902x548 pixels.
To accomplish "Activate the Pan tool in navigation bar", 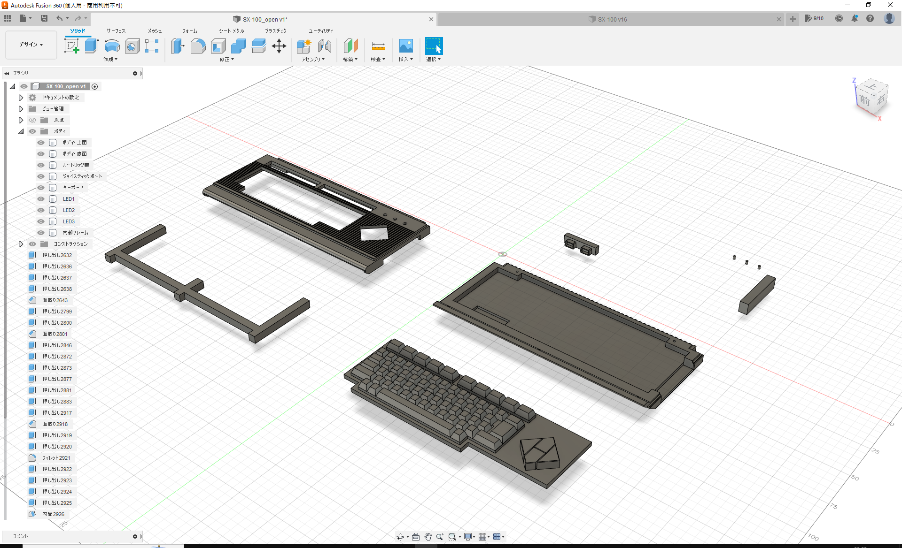I will click(428, 536).
